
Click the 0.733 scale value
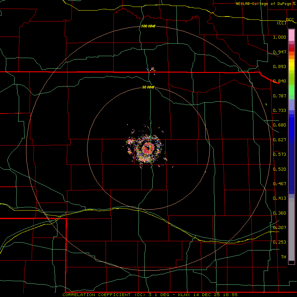280,111
